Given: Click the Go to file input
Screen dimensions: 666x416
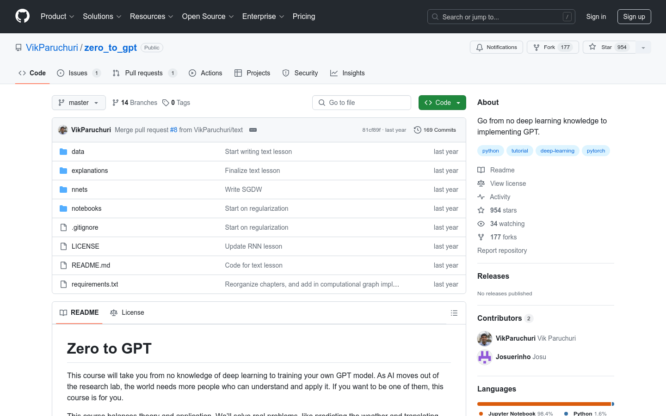Looking at the screenshot, I should pos(362,103).
